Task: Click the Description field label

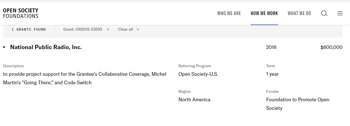Action: pos(13,66)
